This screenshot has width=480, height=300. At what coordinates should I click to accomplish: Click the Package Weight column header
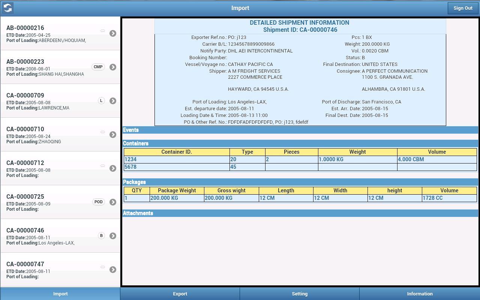click(177, 190)
